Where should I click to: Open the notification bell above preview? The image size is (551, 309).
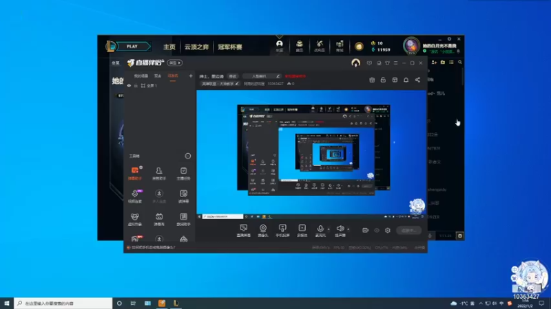[406, 80]
